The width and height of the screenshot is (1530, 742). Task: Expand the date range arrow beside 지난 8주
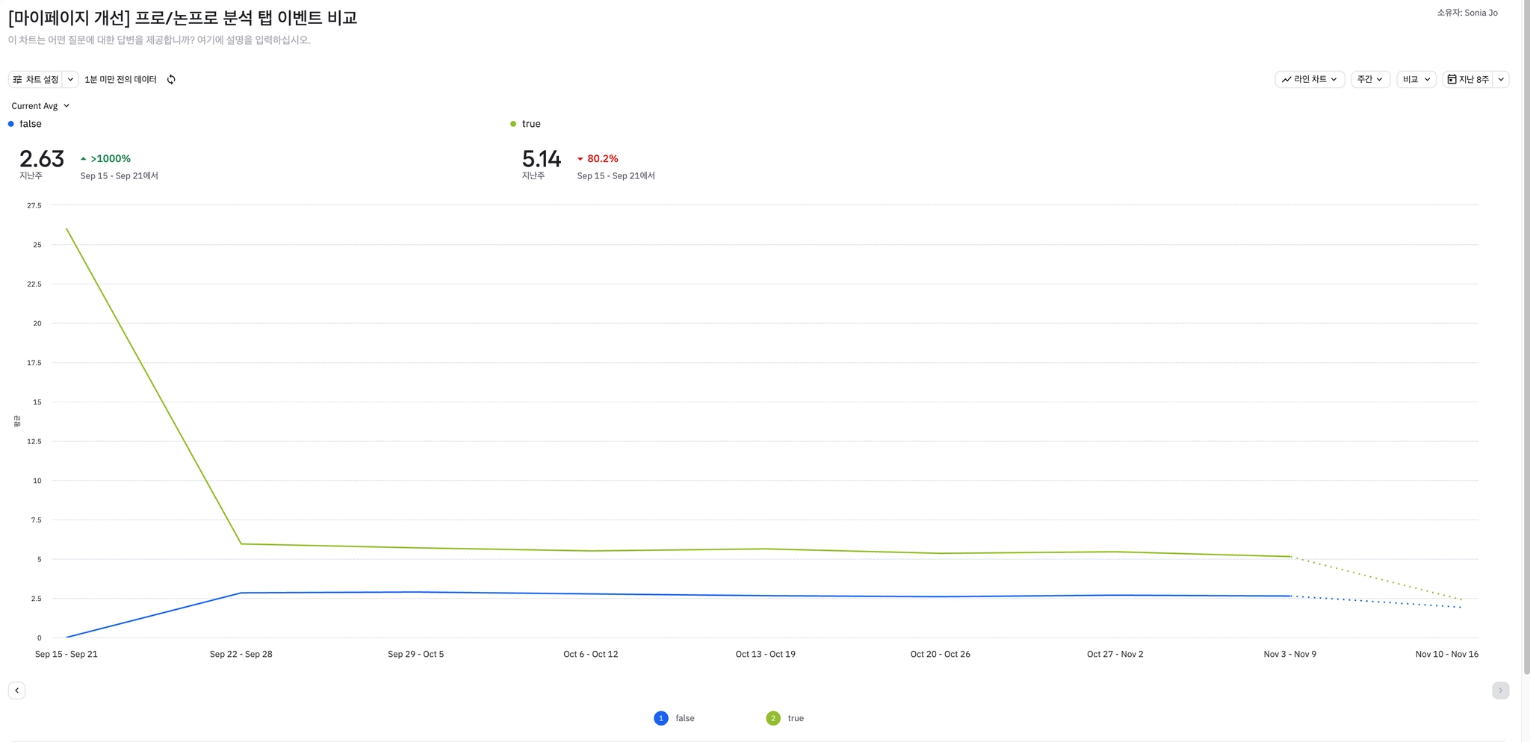(1501, 80)
